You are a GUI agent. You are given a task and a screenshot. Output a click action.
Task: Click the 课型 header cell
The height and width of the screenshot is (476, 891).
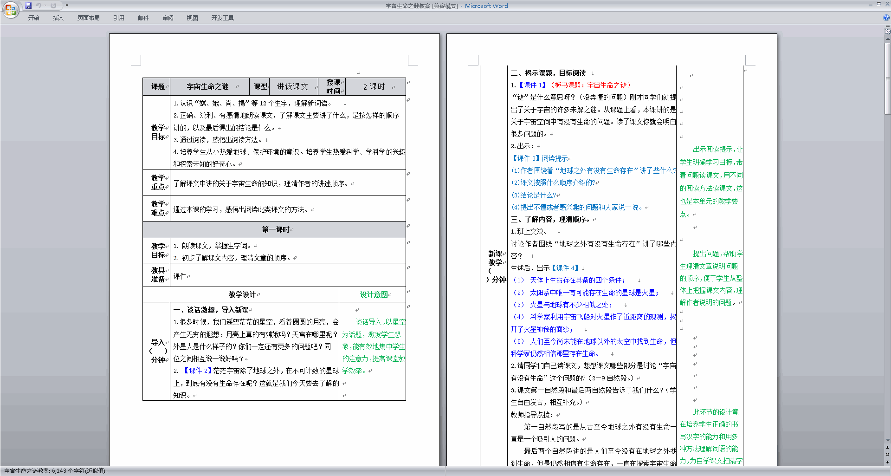260,87
